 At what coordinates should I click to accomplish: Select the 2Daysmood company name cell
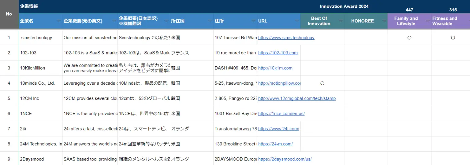tap(41, 159)
